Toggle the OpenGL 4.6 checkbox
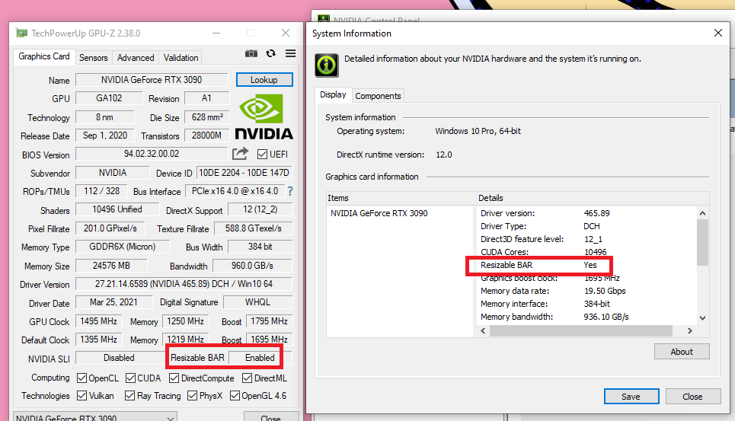The image size is (735, 421). (235, 396)
